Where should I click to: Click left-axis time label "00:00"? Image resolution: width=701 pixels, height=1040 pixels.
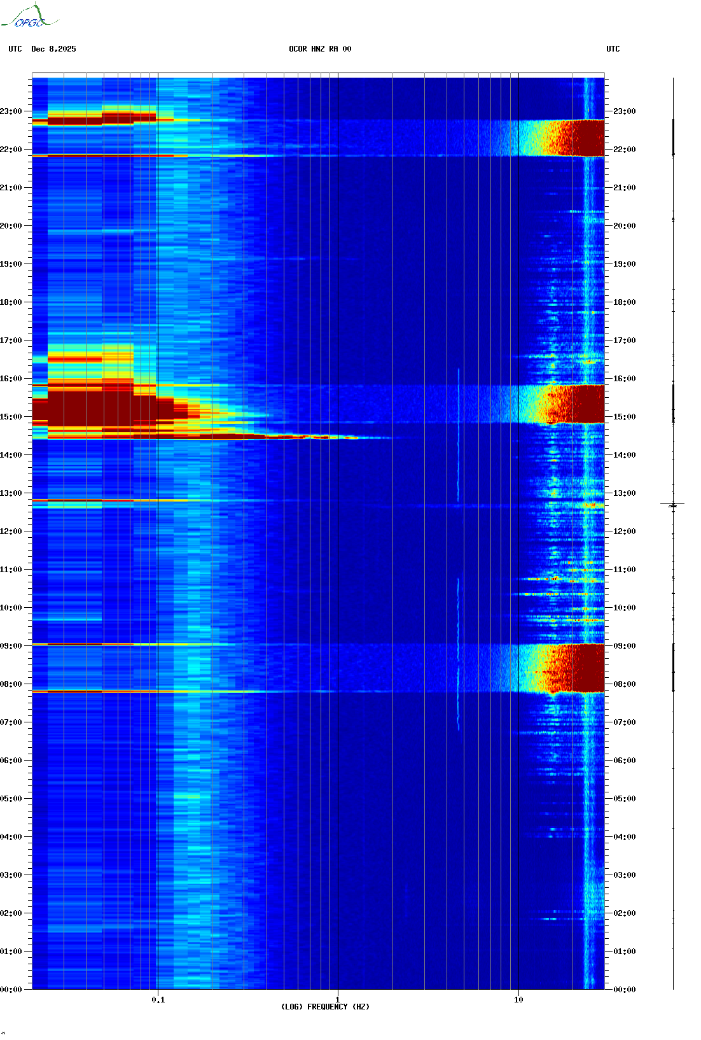click(x=11, y=990)
